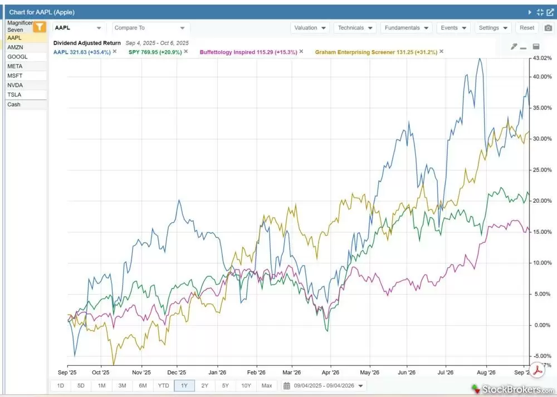Screen dimensions: 557x397
Task: Open the Settings dropdown menu
Action: click(x=493, y=28)
